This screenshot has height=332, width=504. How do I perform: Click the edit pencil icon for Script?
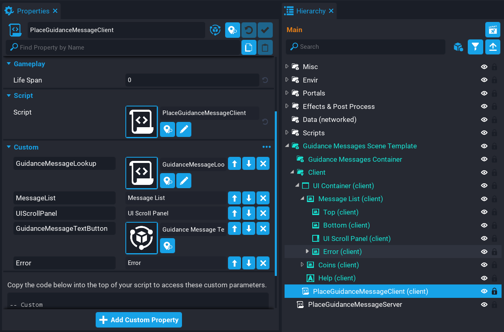click(184, 129)
